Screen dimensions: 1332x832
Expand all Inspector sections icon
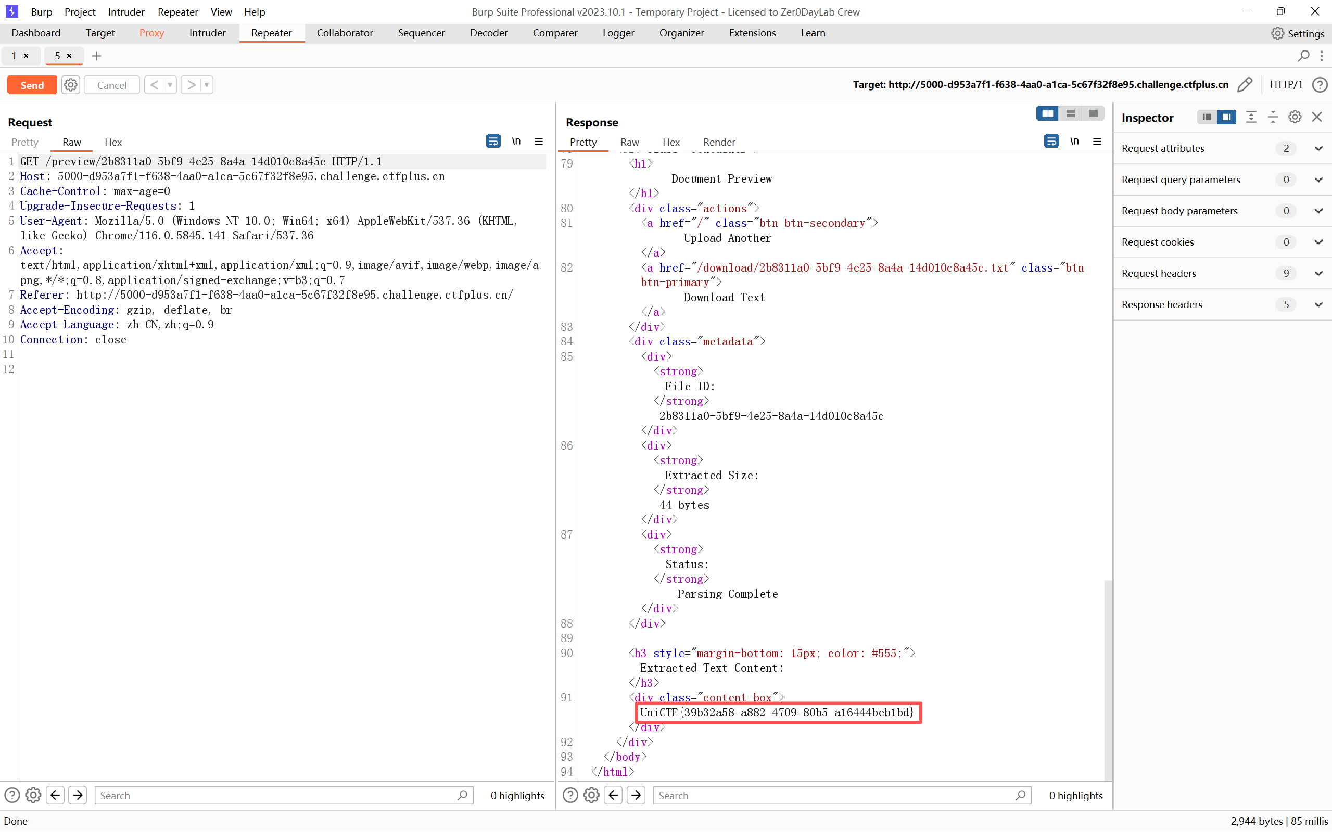(1251, 117)
